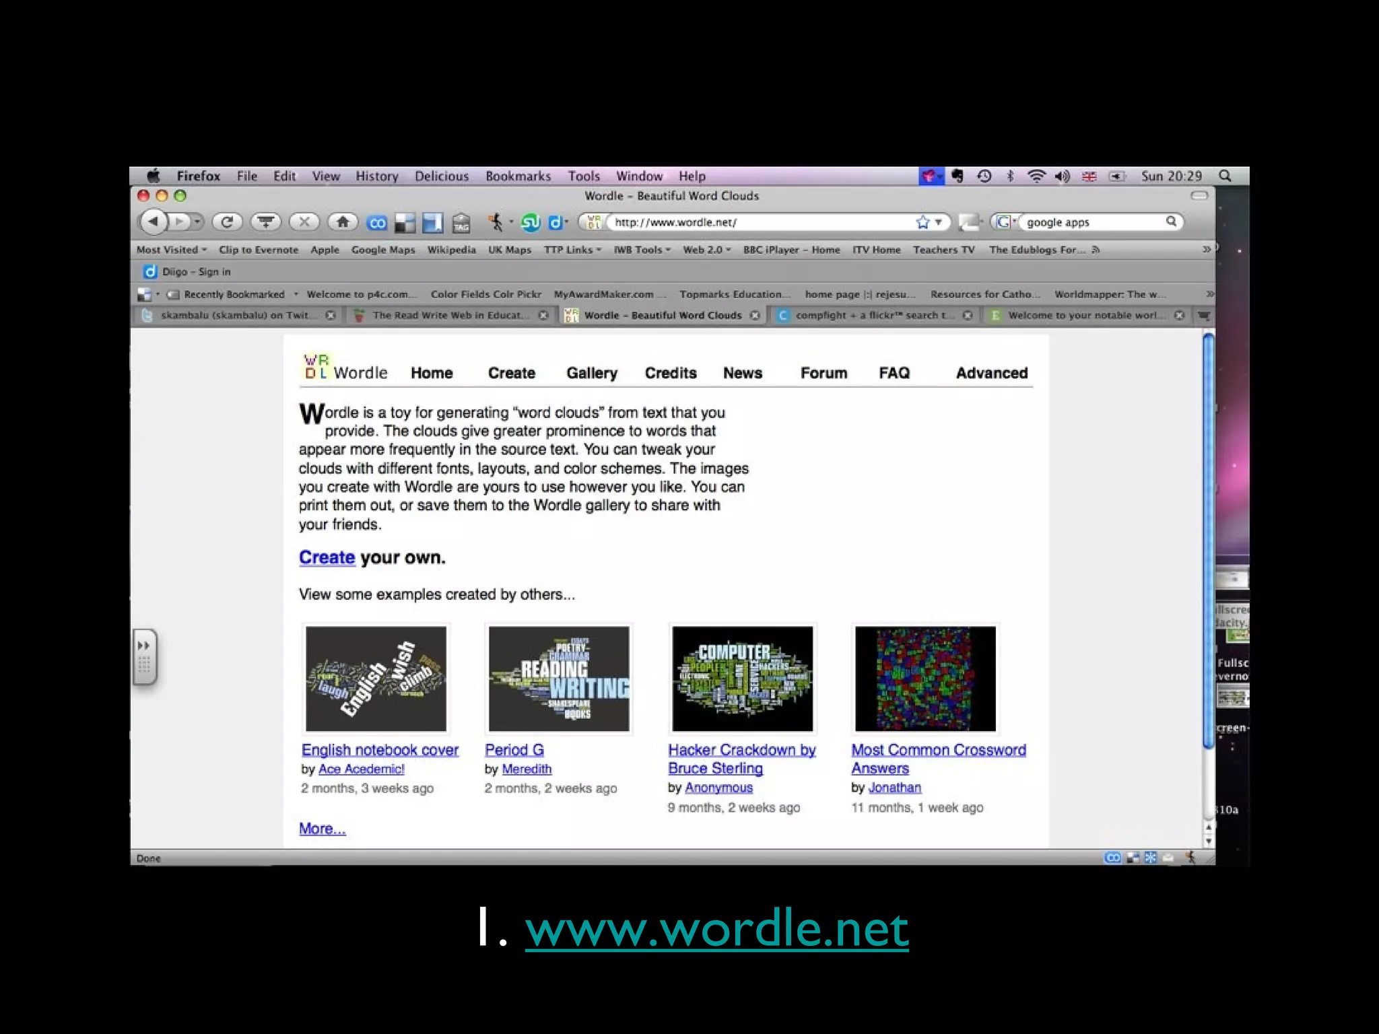Image resolution: width=1379 pixels, height=1034 pixels.
Task: Click the Diigo icon beside Sign in
Action: [x=149, y=271]
